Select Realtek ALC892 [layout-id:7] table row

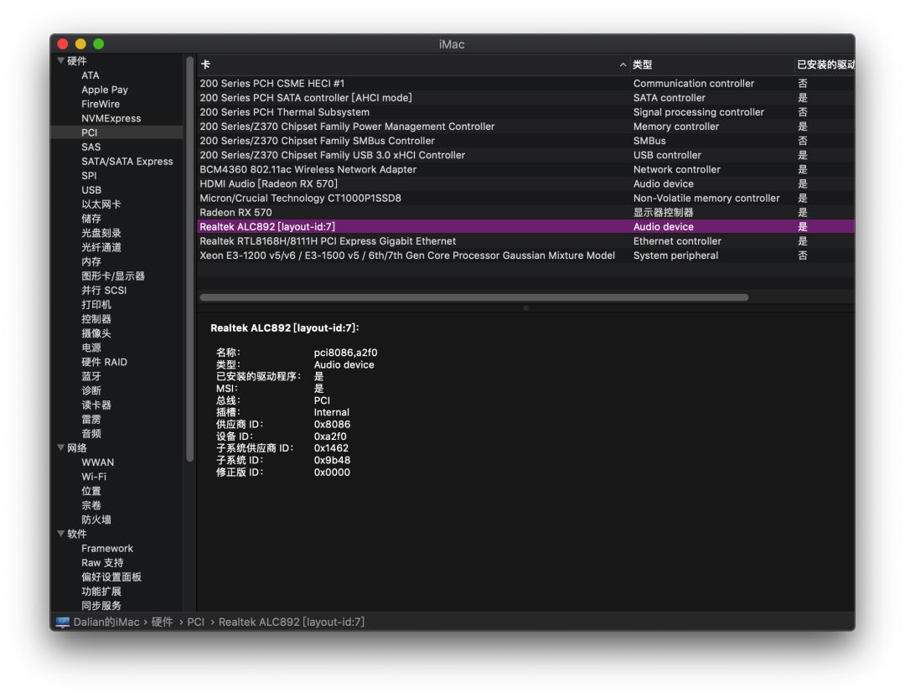coord(525,227)
